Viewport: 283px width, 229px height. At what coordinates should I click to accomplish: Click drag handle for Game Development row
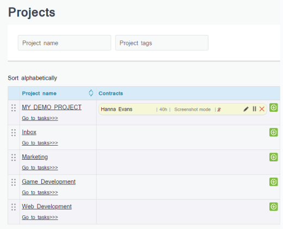(x=14, y=182)
